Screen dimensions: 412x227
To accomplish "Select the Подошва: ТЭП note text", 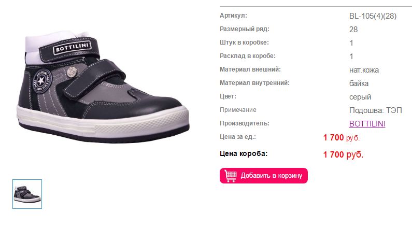I will [x=376, y=110].
